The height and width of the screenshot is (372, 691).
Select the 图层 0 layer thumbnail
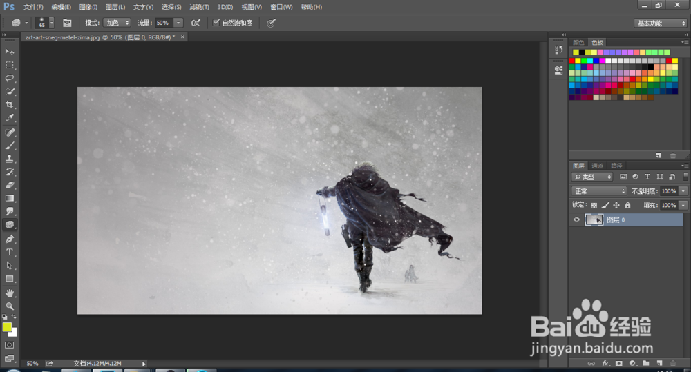pos(594,219)
